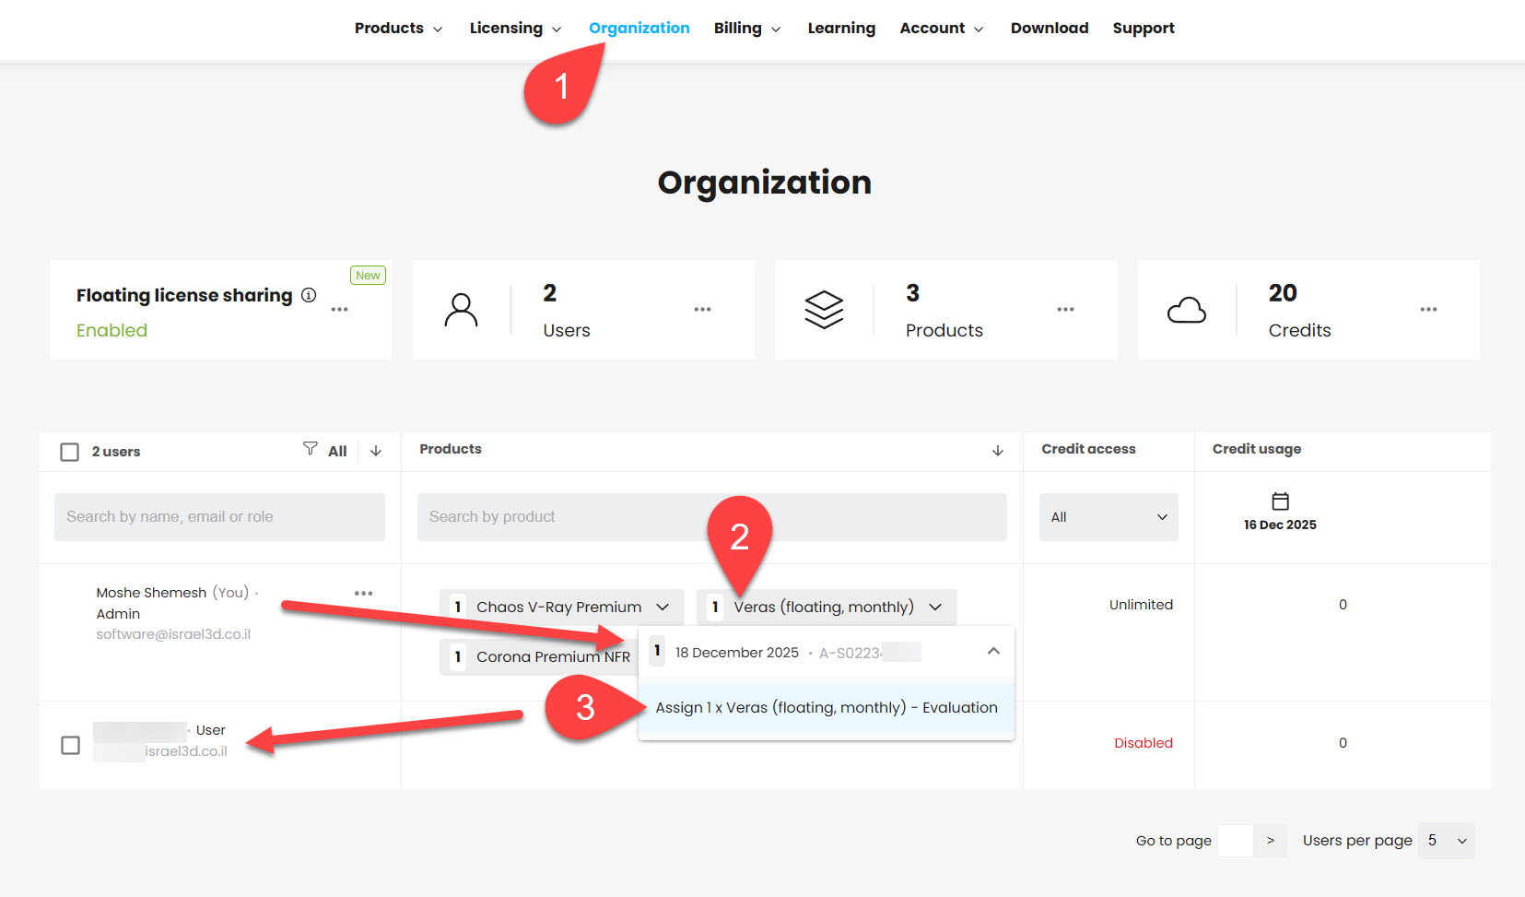Change the Users per page dropdown
This screenshot has width=1525, height=897.
[1446, 841]
